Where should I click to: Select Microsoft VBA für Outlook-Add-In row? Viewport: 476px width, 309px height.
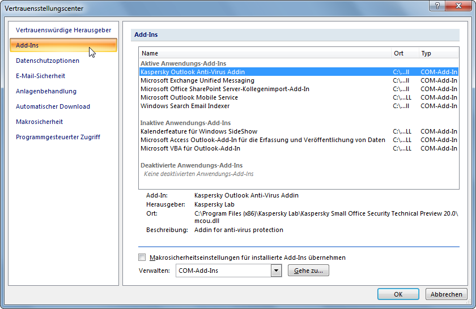click(x=190, y=148)
